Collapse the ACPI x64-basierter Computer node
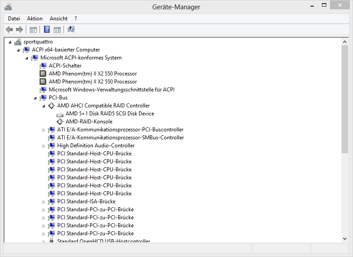353x257 pixels. click(18, 50)
